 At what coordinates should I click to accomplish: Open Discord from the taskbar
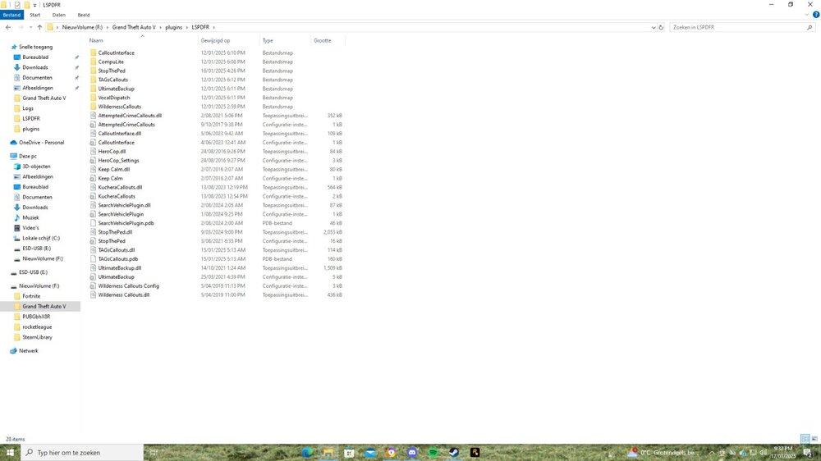[x=412, y=453]
